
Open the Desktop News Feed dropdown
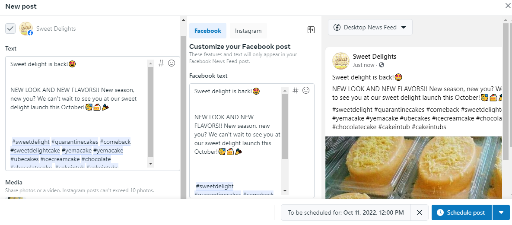[x=370, y=27]
